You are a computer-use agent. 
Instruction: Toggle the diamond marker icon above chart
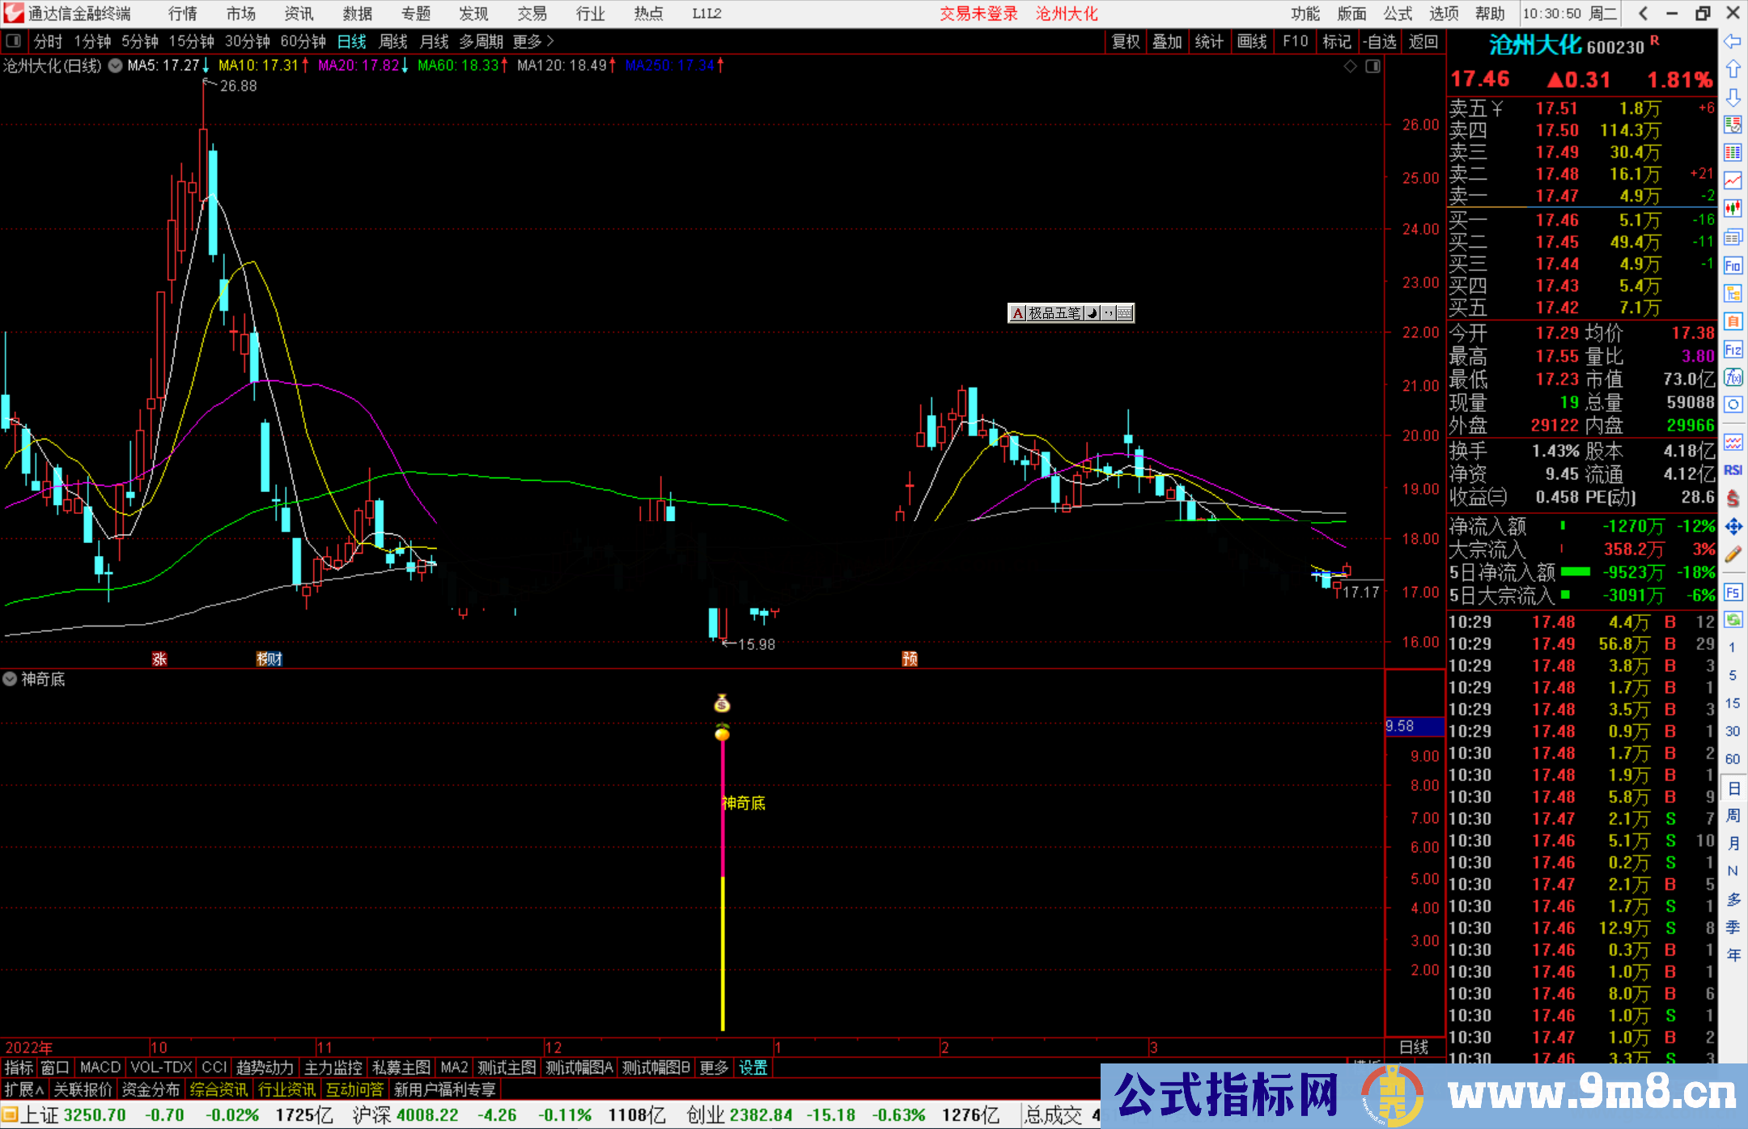pyautogui.click(x=1350, y=66)
